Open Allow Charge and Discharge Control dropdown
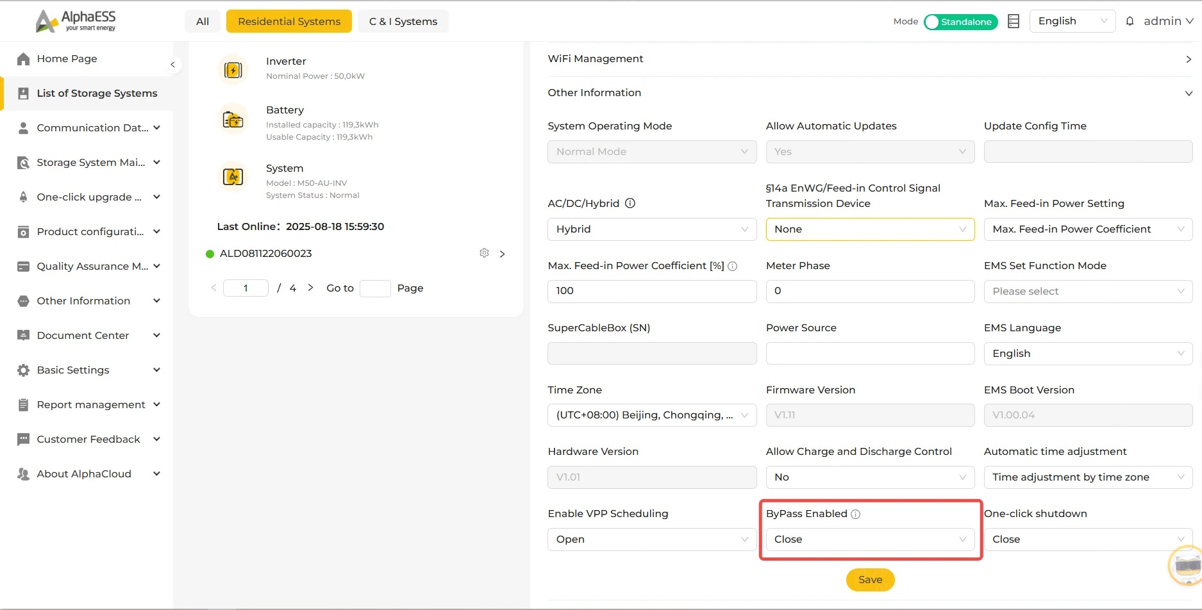1202x610 pixels. pyautogui.click(x=870, y=477)
